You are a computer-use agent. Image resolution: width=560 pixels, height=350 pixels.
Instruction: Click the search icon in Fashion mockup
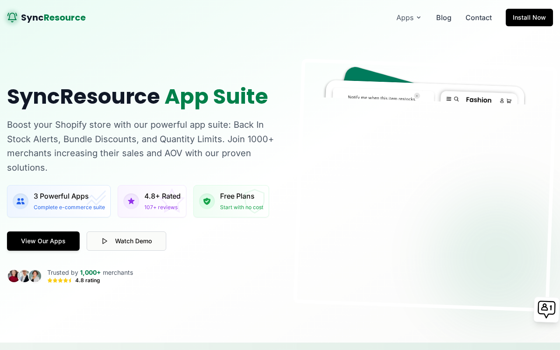point(456,99)
